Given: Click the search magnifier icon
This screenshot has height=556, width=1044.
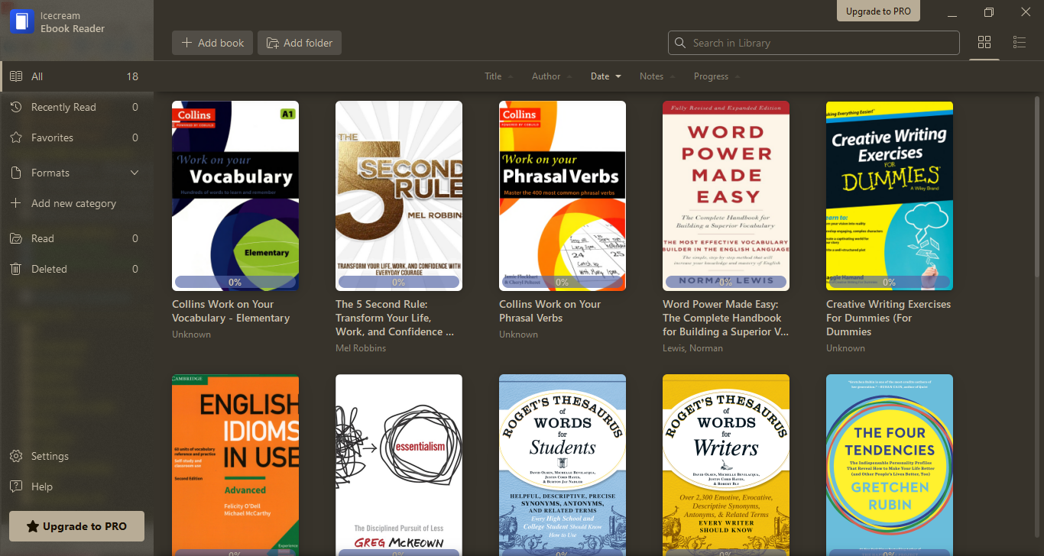Looking at the screenshot, I should [x=681, y=43].
